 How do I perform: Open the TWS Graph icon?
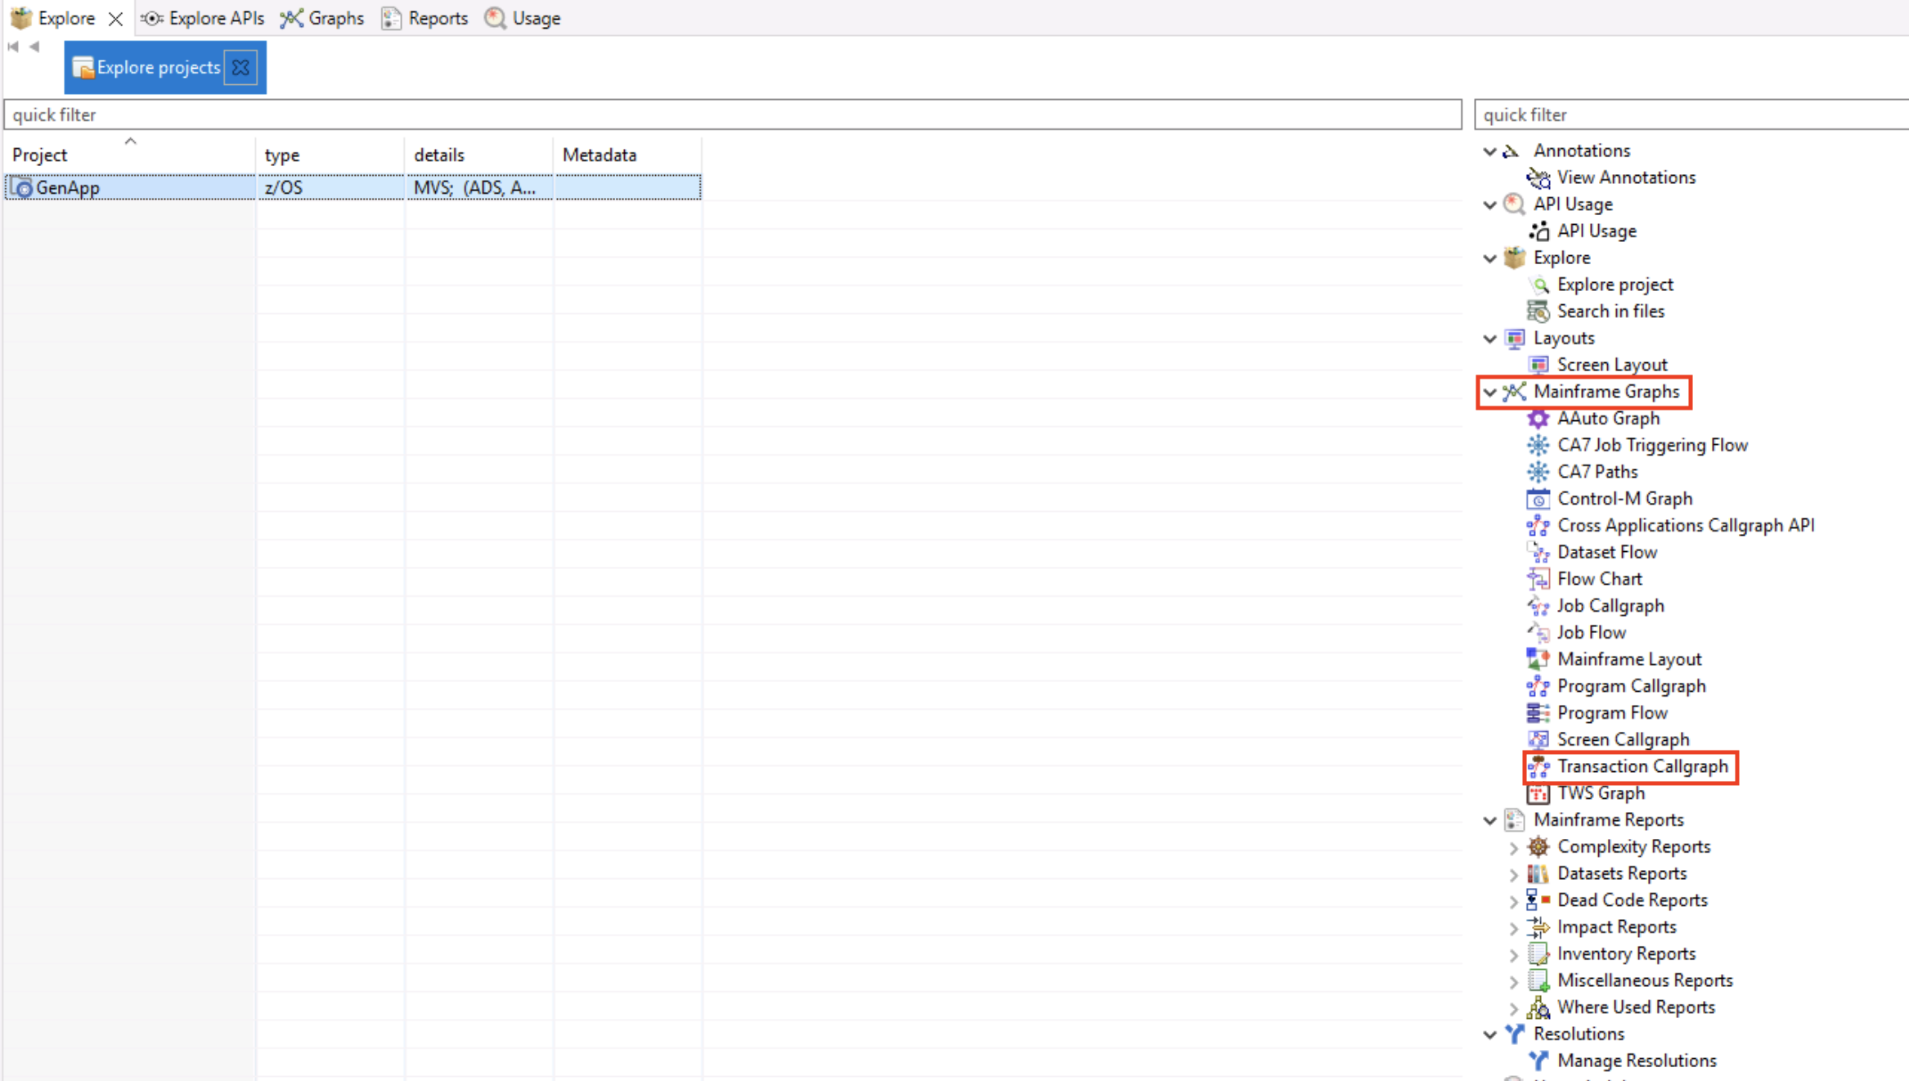pyautogui.click(x=1538, y=793)
